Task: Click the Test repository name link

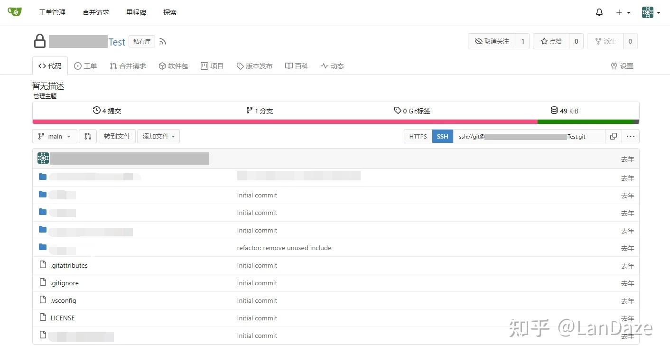Action: 117,42
